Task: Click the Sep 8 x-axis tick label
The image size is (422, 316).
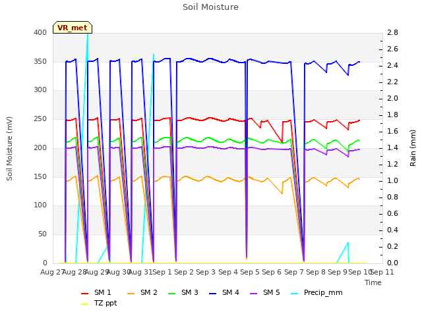Action: pyautogui.click(x=316, y=272)
